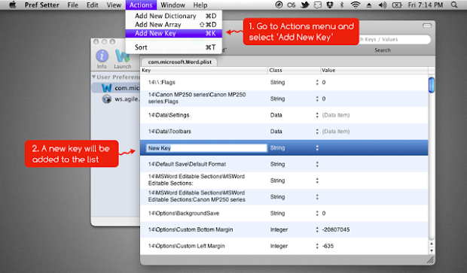Click the battery status icon
Image resolution: width=467 pixels, height=273 pixels.
point(397,5)
